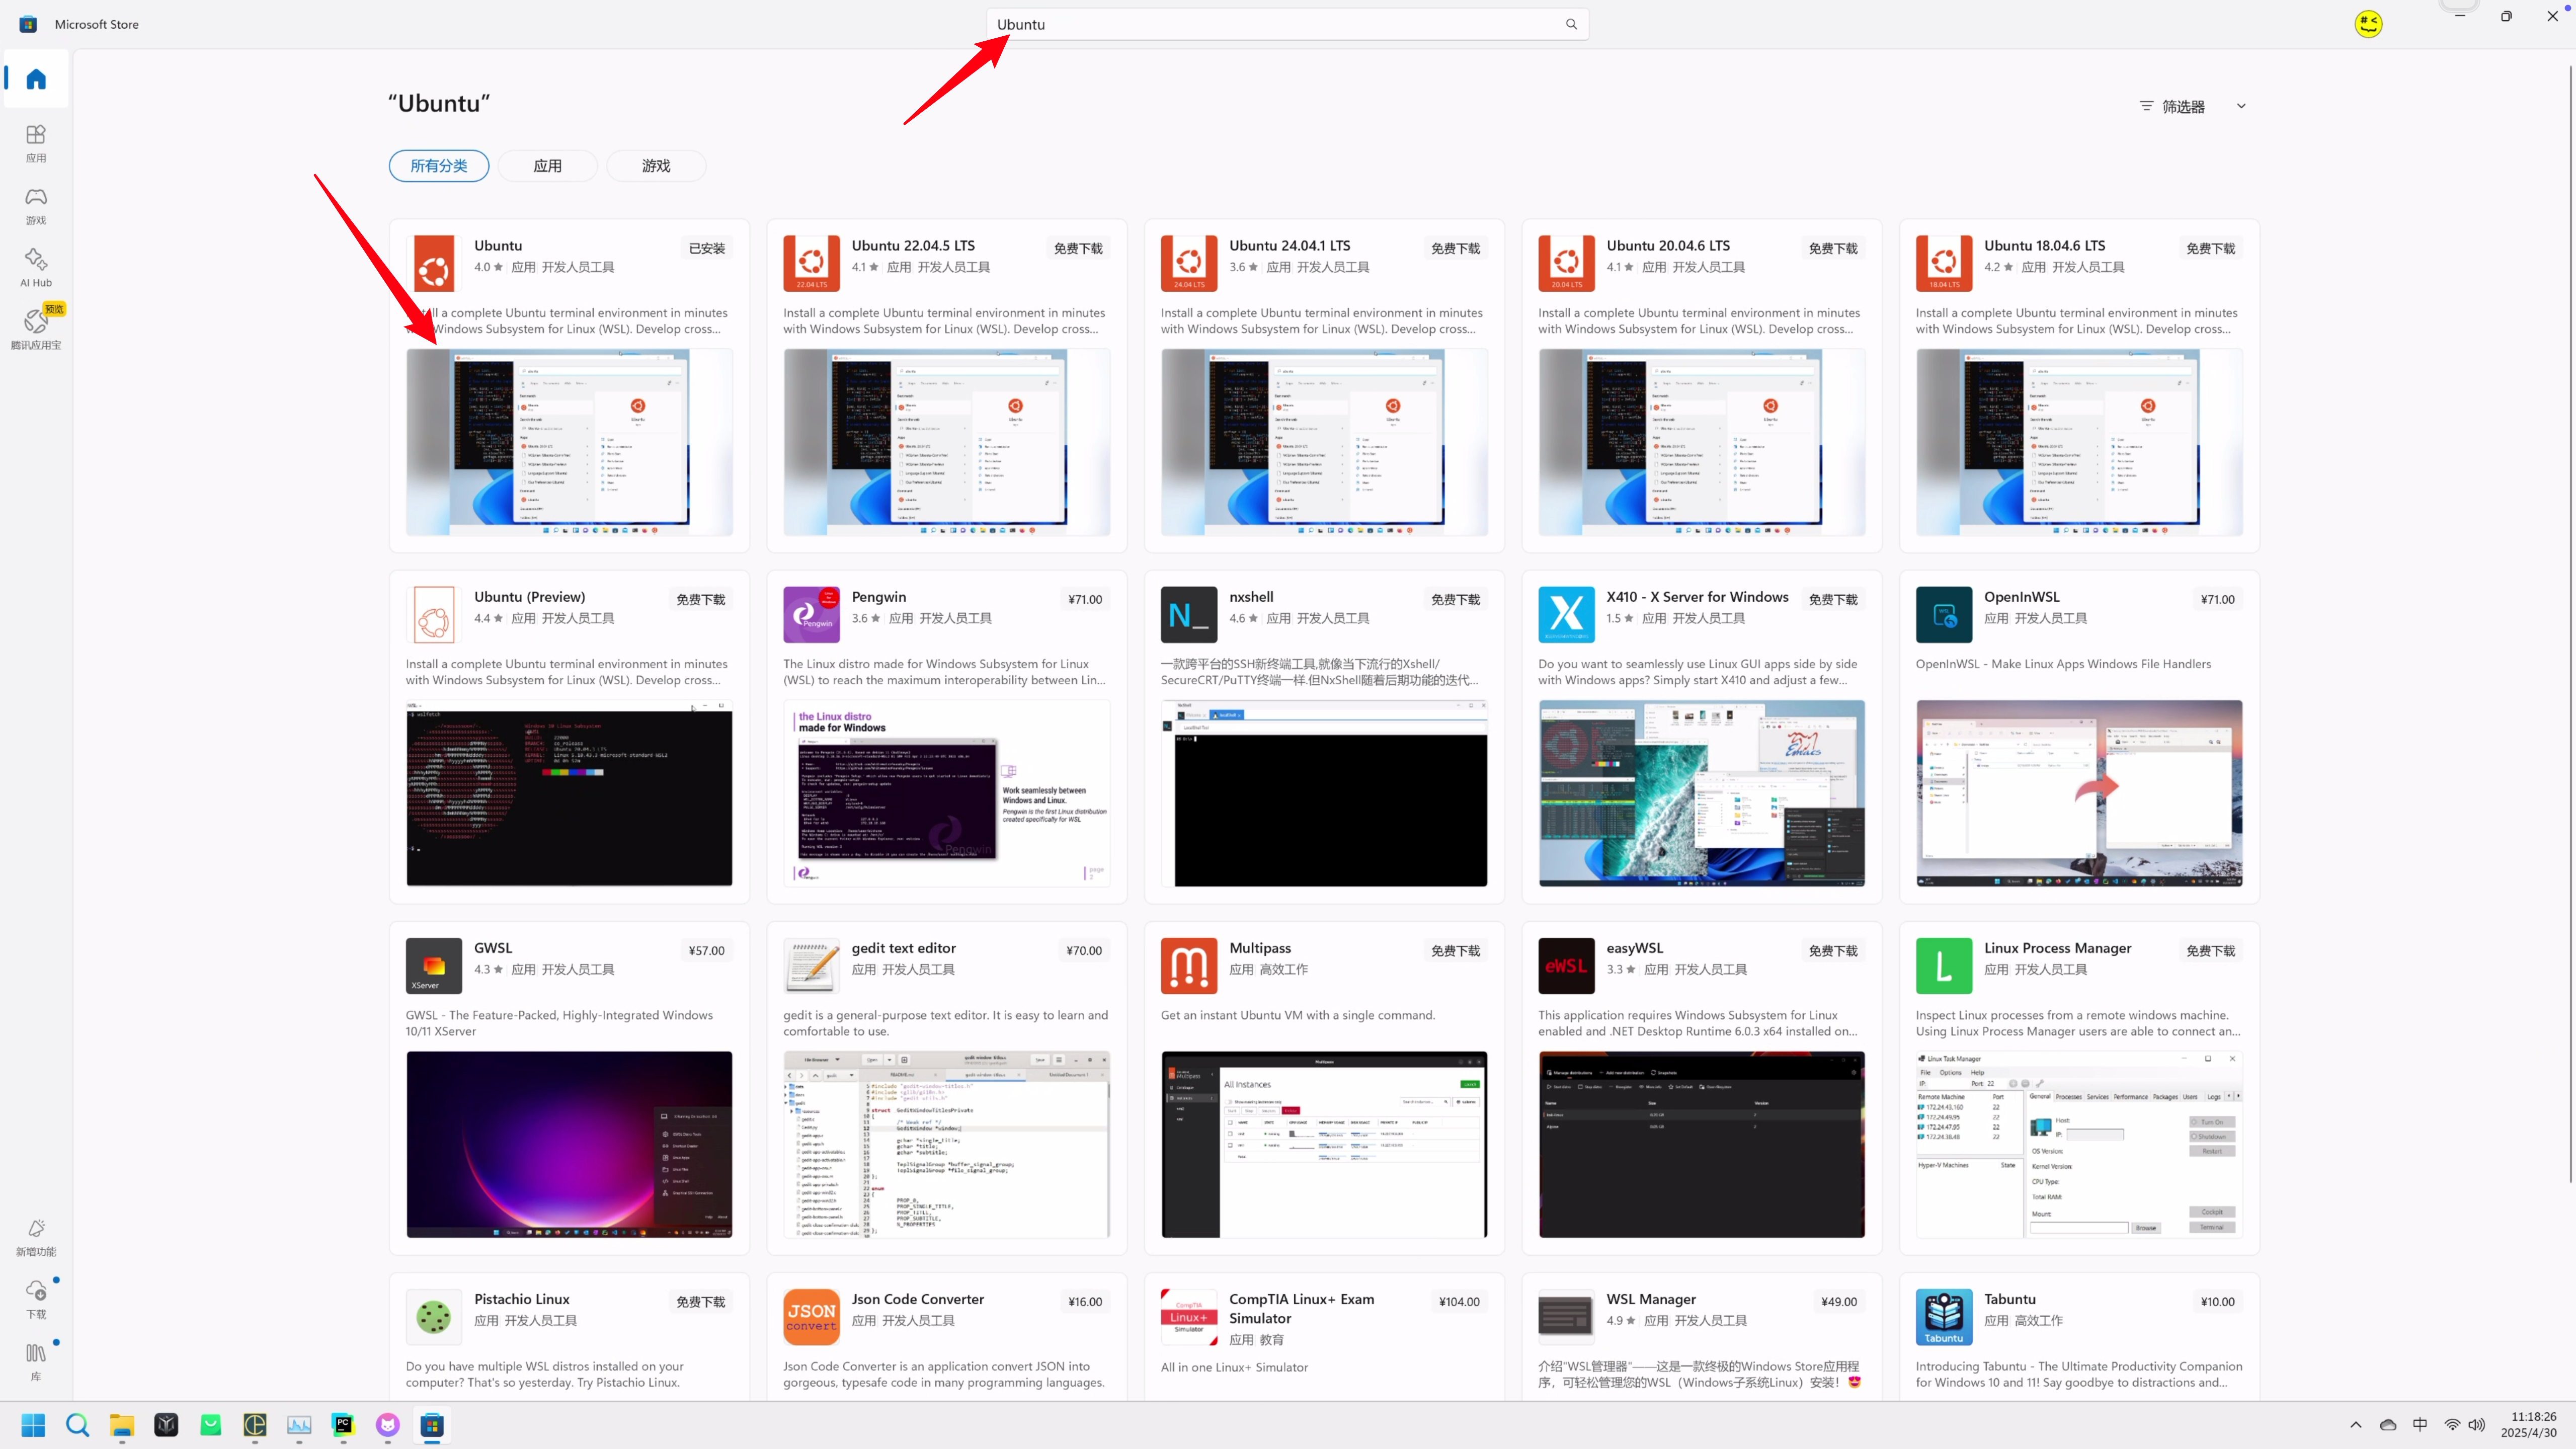Click the easyWSL app icon
The image size is (2576, 1449).
pos(1566,966)
